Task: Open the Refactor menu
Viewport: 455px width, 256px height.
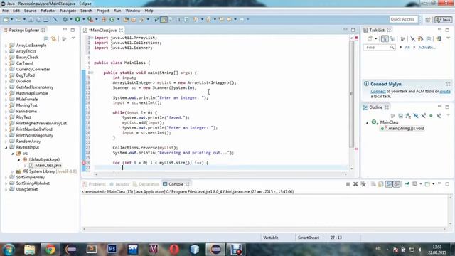Action: point(48,11)
